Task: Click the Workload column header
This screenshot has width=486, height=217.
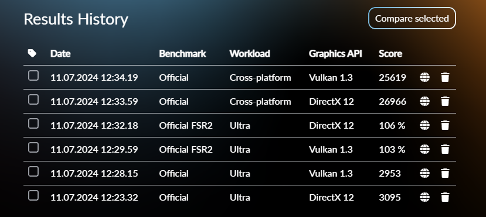Action: 250,53
